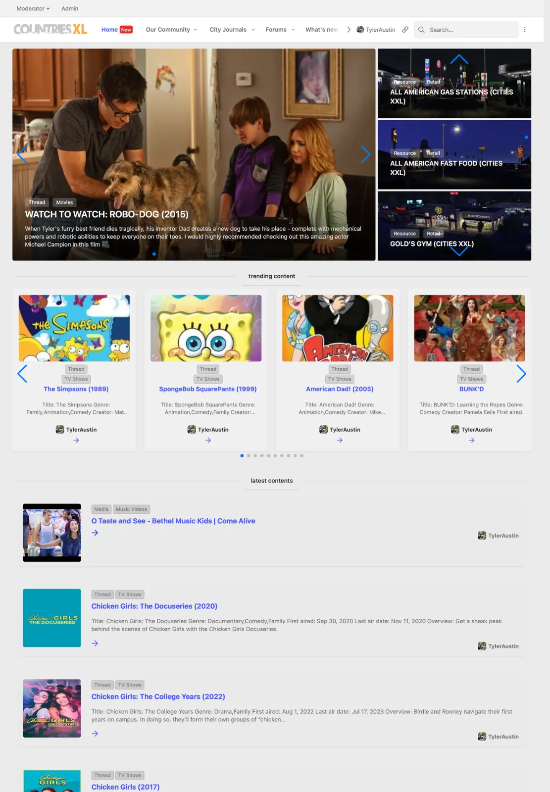
Task: Open SpongeBob SquarePants (1999) title link
Action: coord(208,389)
